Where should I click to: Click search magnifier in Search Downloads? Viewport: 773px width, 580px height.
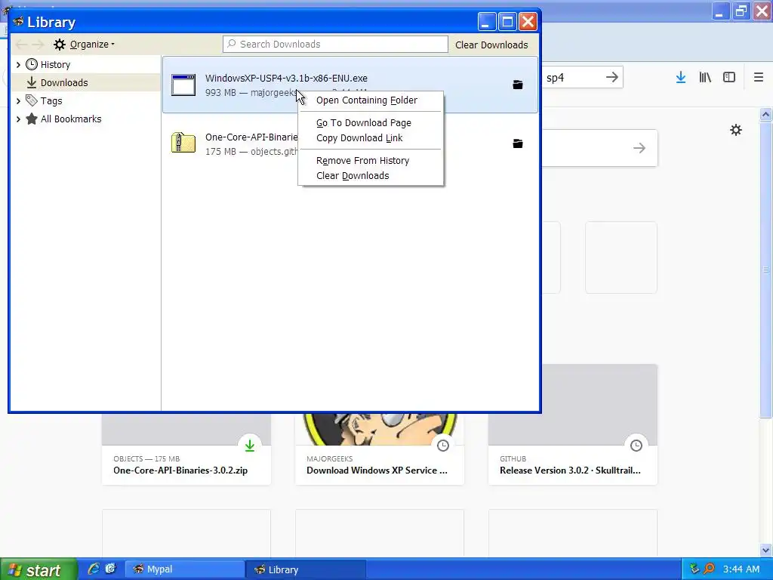(231, 44)
